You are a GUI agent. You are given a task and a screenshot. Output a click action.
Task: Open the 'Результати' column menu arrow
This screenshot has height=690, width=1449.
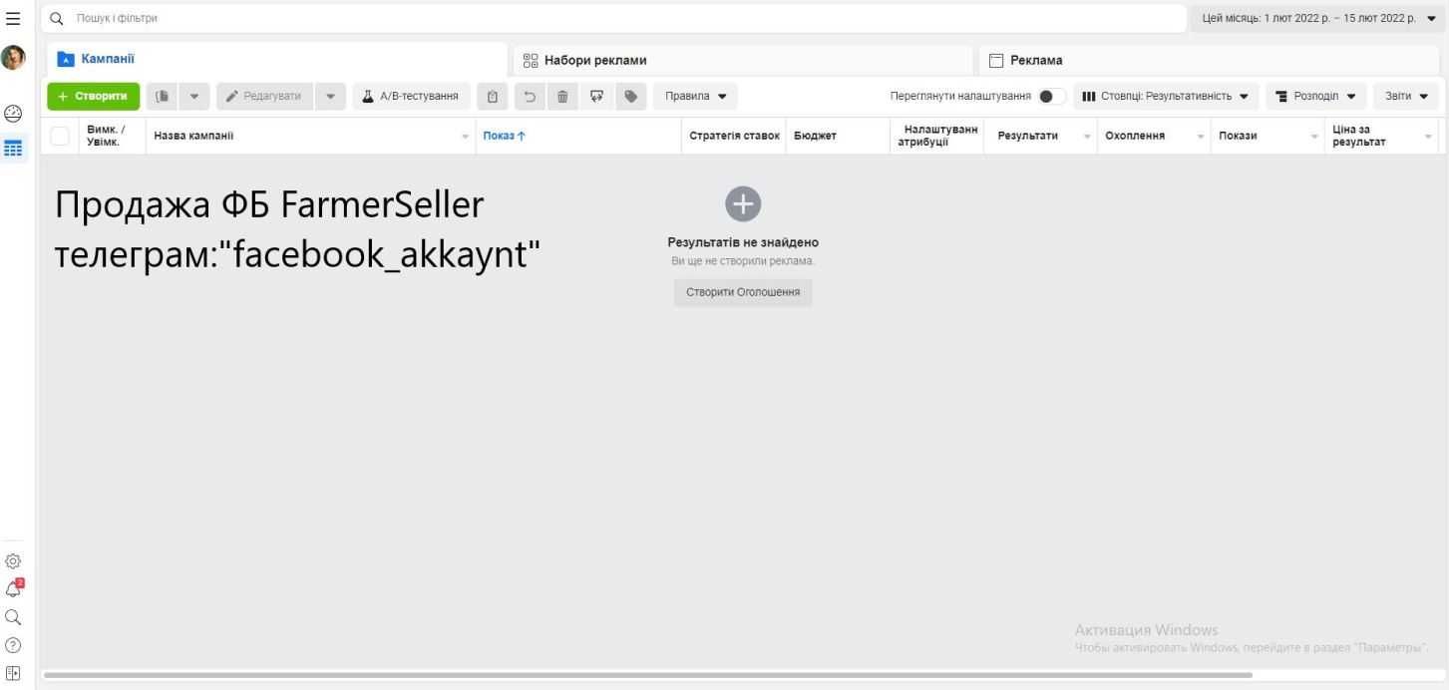pyautogui.click(x=1086, y=137)
